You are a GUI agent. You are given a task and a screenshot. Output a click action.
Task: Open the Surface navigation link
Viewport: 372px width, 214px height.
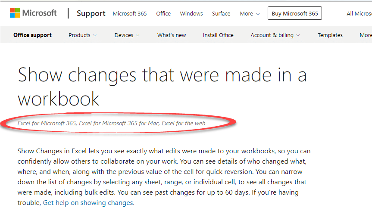point(221,14)
